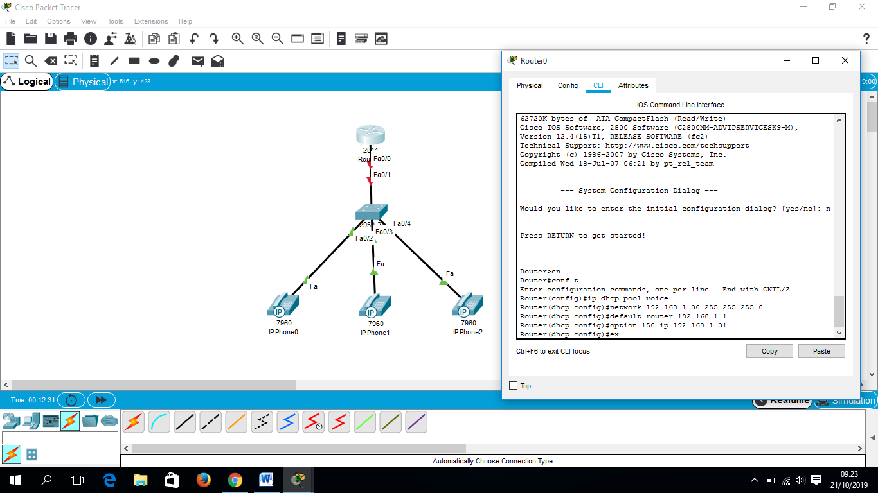The image size is (878, 493).
Task: Open the folder icon to load a file
Action: [x=30, y=39]
